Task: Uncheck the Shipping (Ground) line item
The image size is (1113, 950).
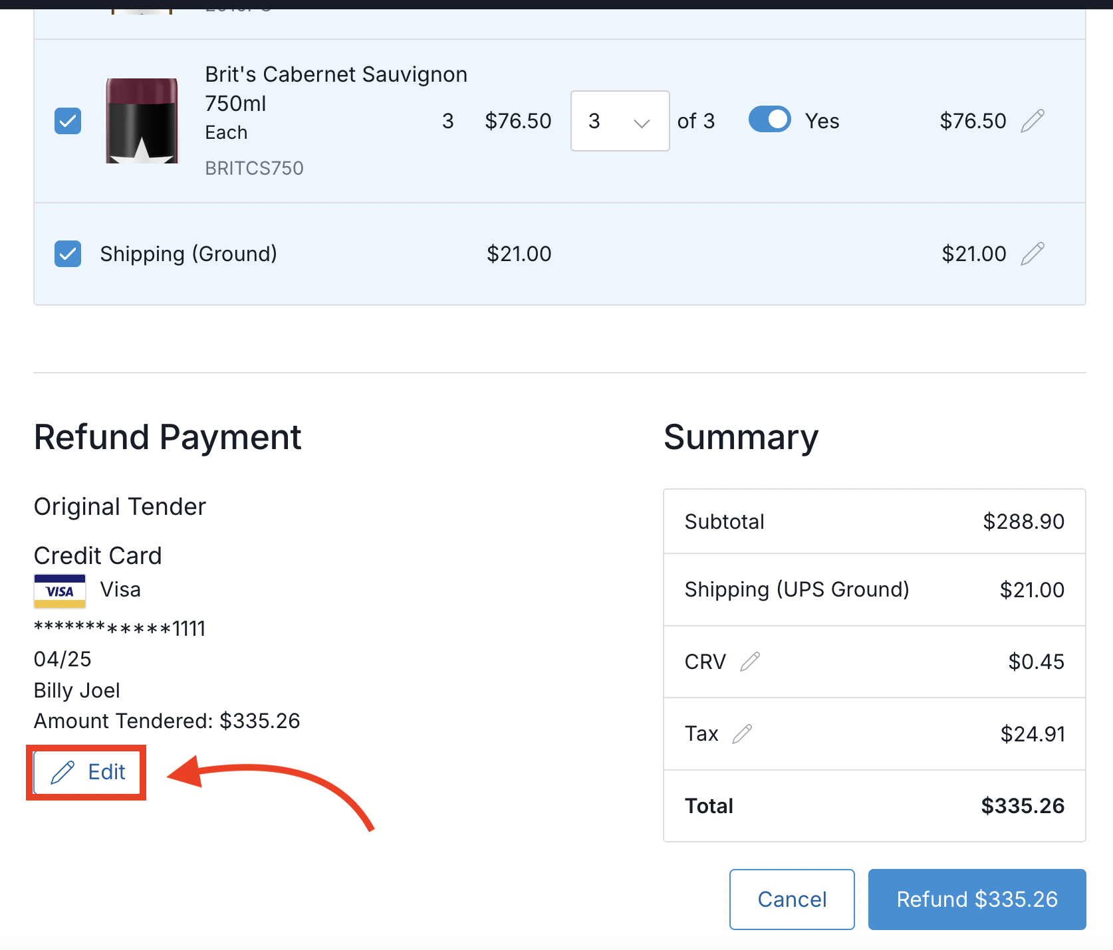Action: click(x=67, y=253)
